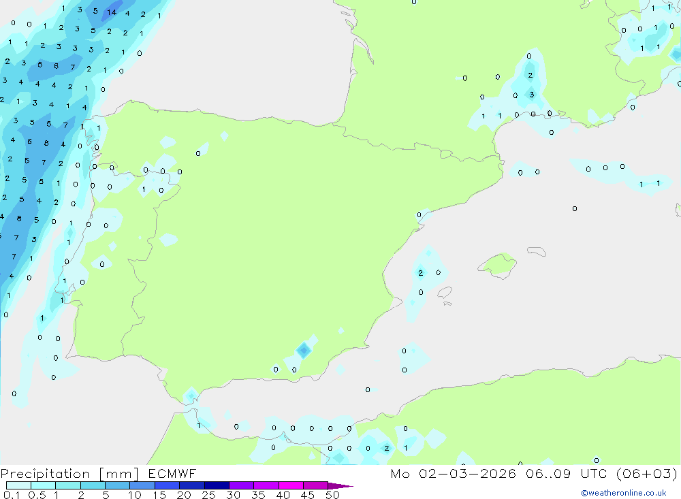
Task: Click the '14' precipitation value on map
Action: [112, 12]
